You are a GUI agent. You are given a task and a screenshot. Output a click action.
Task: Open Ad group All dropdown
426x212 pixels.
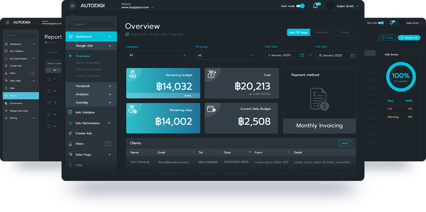pos(227,55)
